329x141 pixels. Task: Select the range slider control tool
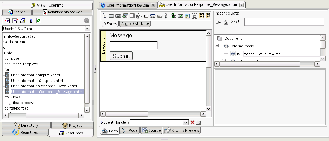tap(153, 16)
